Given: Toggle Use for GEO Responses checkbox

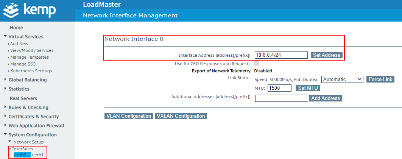Looking at the screenshot, I should 257,63.
